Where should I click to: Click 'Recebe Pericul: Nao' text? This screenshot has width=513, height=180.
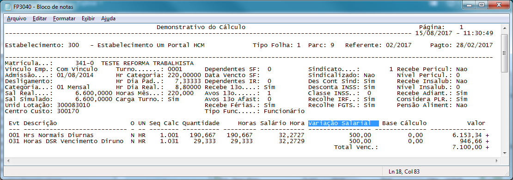pyautogui.click(x=432, y=69)
